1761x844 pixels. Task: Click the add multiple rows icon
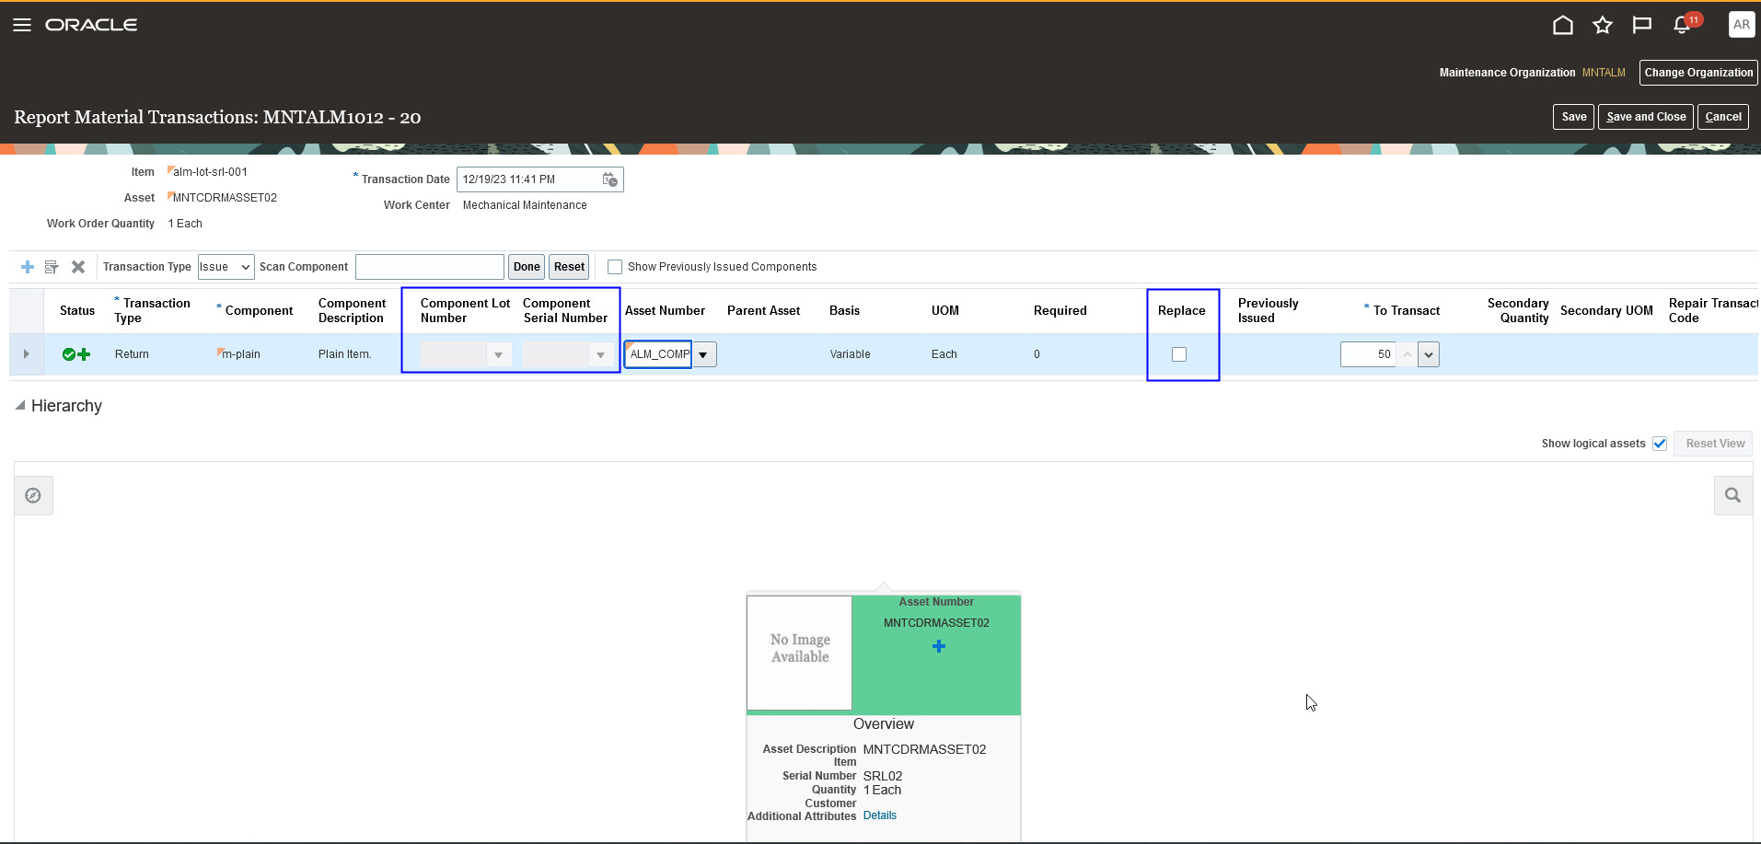click(x=52, y=267)
